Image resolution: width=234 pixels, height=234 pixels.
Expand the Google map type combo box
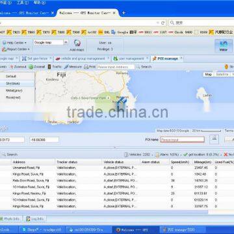pos(66,42)
